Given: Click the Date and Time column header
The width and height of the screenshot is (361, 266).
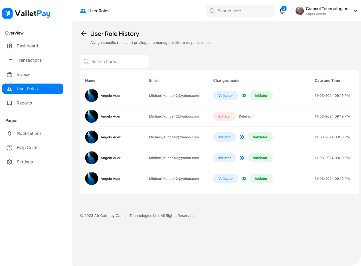Looking at the screenshot, I should [x=327, y=80].
